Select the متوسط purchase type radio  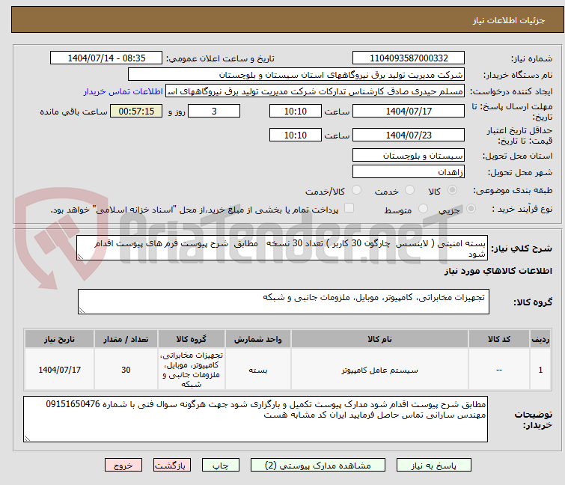[423, 209]
